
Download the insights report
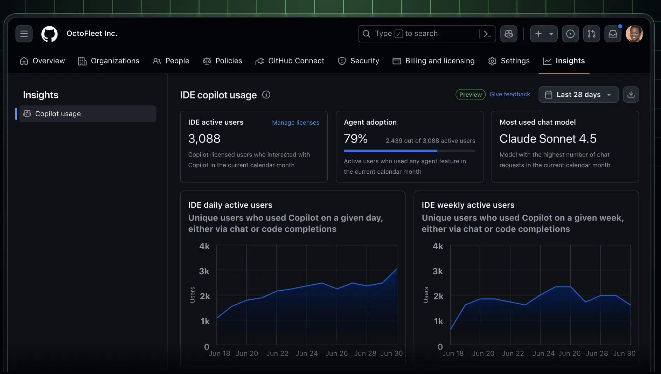(x=631, y=95)
